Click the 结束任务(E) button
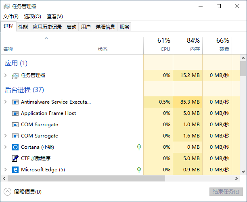This screenshot has width=247, height=202. point(226,192)
